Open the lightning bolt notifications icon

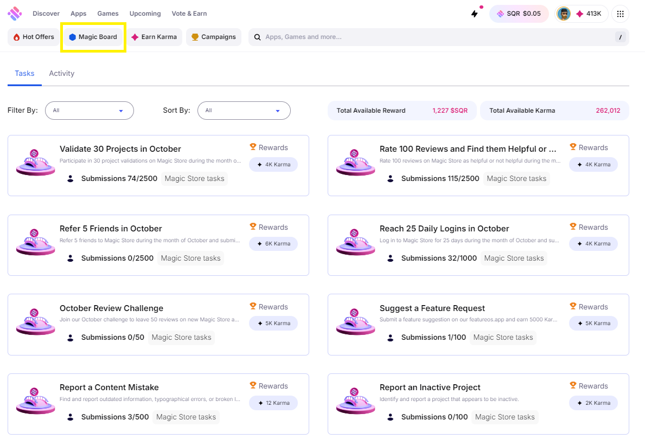pos(474,14)
